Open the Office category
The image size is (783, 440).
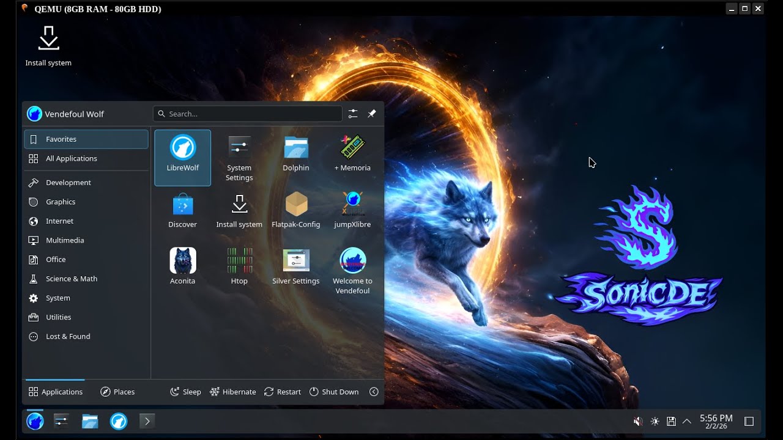tap(86, 259)
